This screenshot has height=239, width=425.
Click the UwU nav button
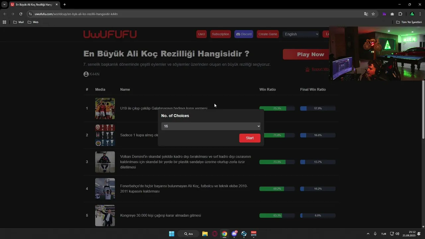(x=202, y=34)
